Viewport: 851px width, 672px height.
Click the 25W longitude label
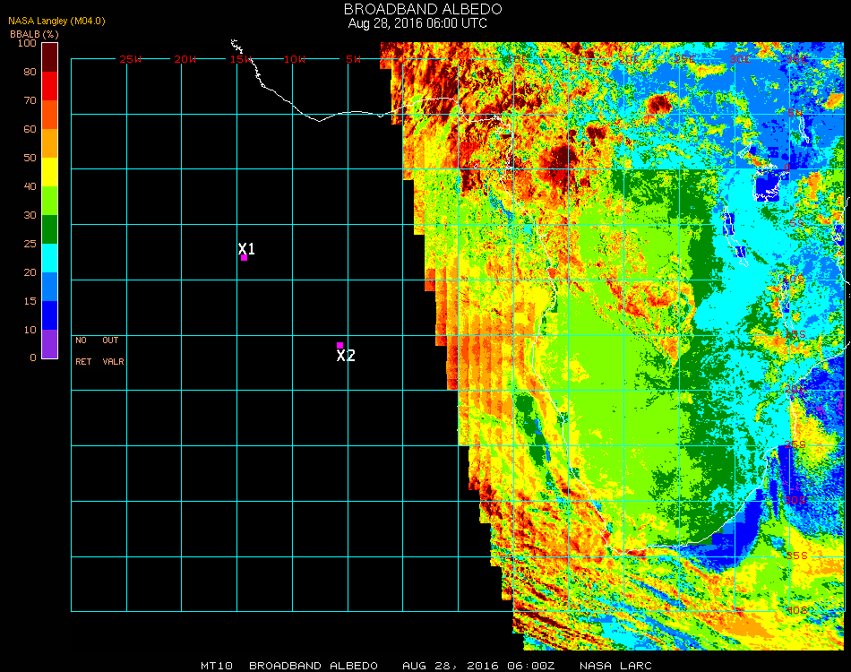pos(131,59)
